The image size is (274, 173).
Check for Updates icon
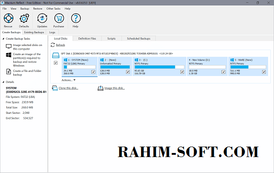[42, 18]
